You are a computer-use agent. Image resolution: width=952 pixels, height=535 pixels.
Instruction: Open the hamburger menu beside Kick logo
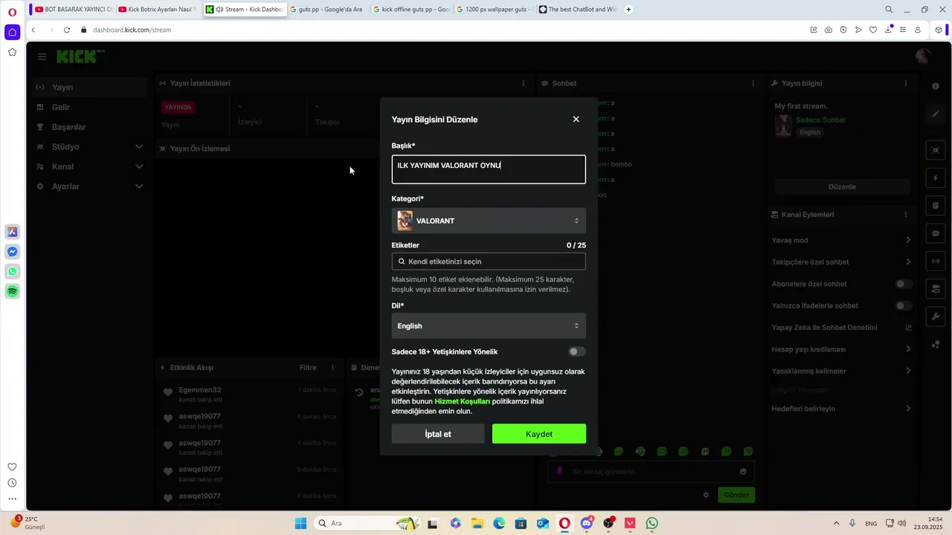pyautogui.click(x=42, y=56)
